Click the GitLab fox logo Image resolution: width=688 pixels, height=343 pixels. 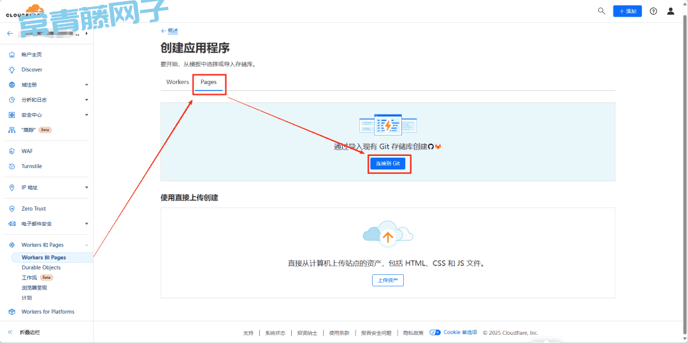(438, 147)
